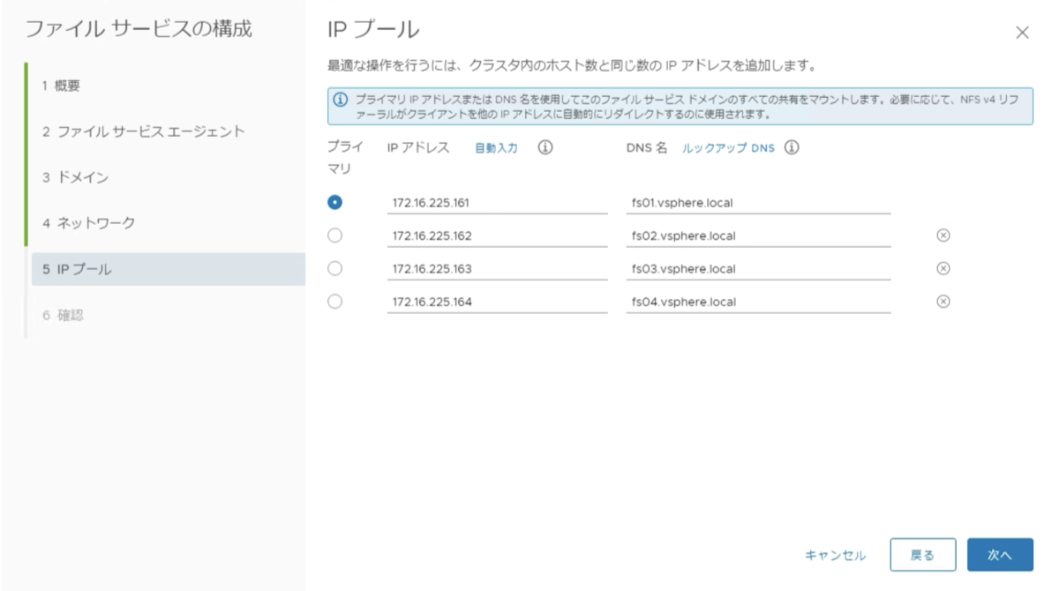Close the IP プール dialog
This screenshot has width=1059, height=591.
(1023, 34)
